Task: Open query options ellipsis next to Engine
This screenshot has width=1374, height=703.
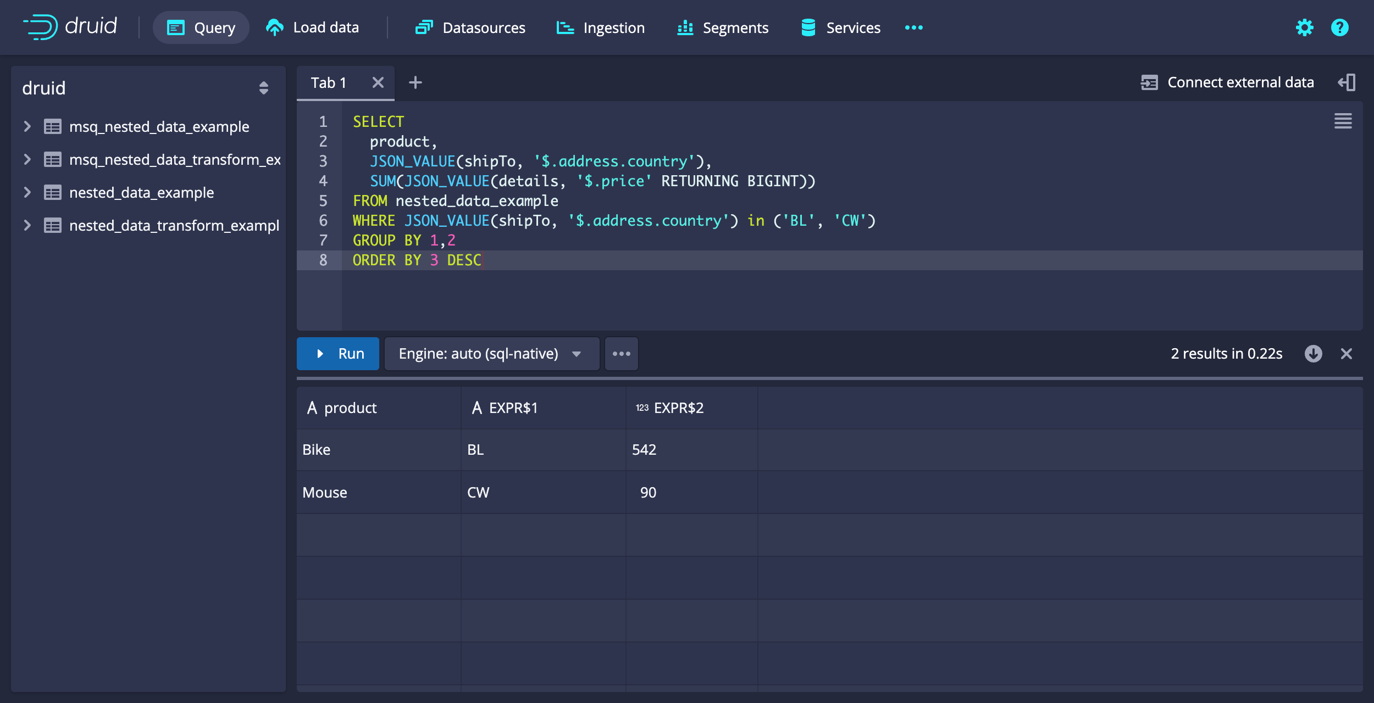Action: [x=621, y=354]
